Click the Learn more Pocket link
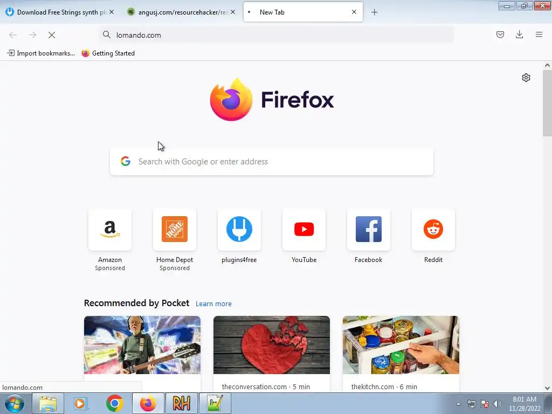Viewport: 552px width, 414px height. pos(213,304)
